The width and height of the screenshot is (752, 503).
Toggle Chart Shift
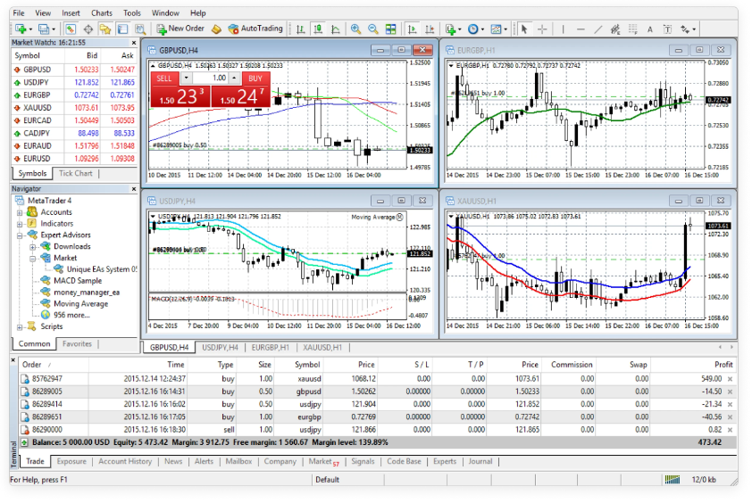(x=430, y=29)
